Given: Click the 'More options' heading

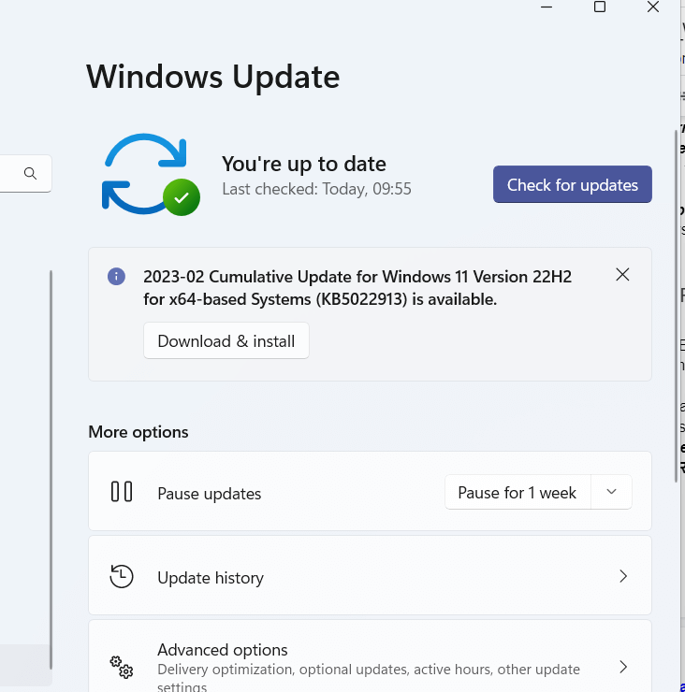Looking at the screenshot, I should point(138,432).
